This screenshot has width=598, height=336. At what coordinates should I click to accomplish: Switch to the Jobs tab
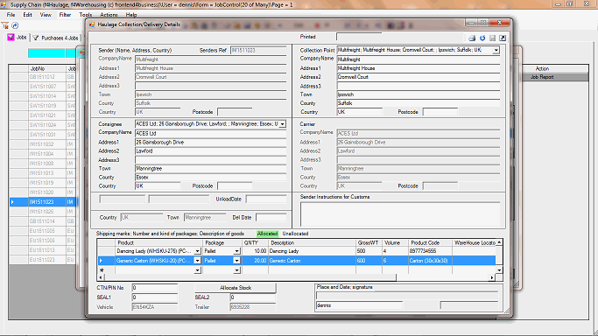(18, 38)
